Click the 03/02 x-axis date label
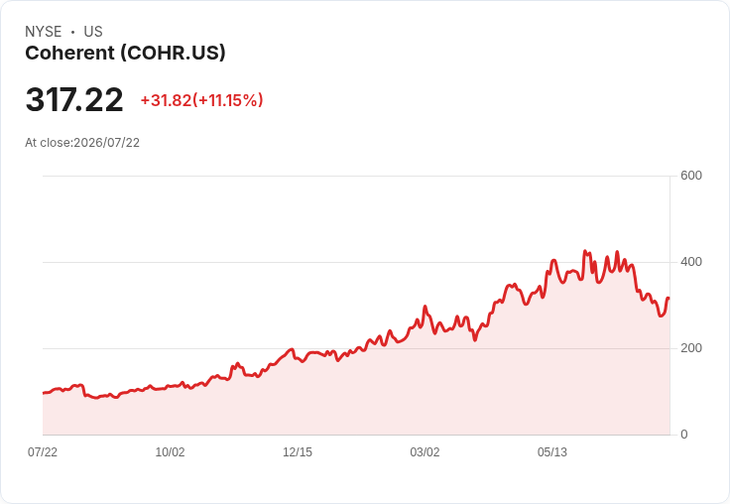The height and width of the screenshot is (504, 730). point(425,451)
